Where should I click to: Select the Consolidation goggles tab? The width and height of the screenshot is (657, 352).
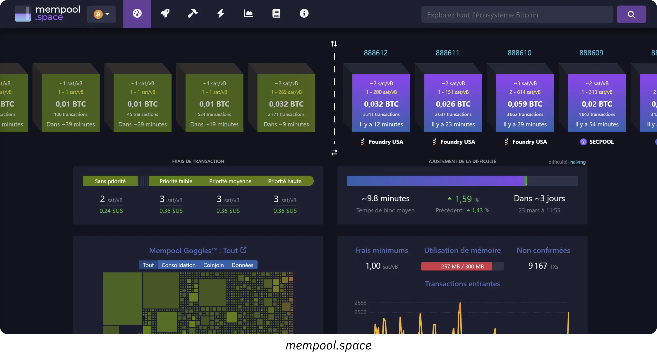(x=178, y=265)
